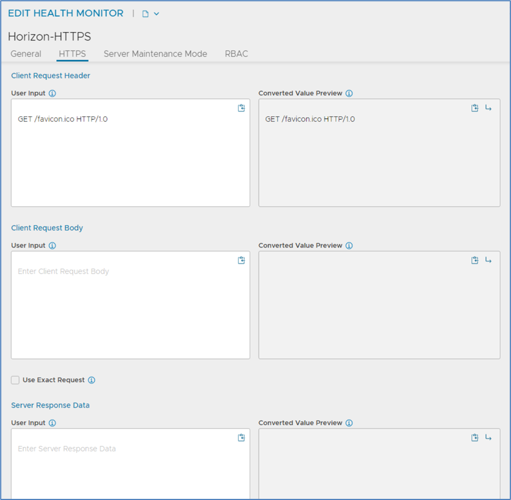Click copy icon in Server Response Converted Preview
The width and height of the screenshot is (511, 500).
click(475, 438)
